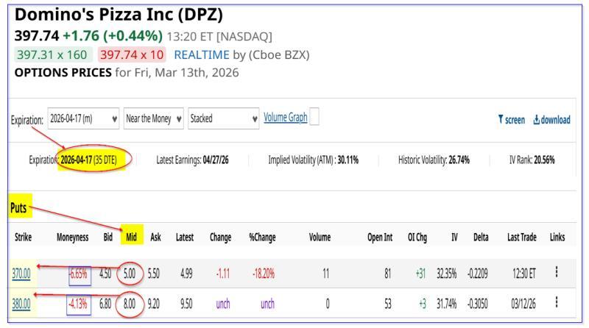The image size is (589, 328).
Task: Open links menu for 380.00 strike
Action: coord(557,301)
